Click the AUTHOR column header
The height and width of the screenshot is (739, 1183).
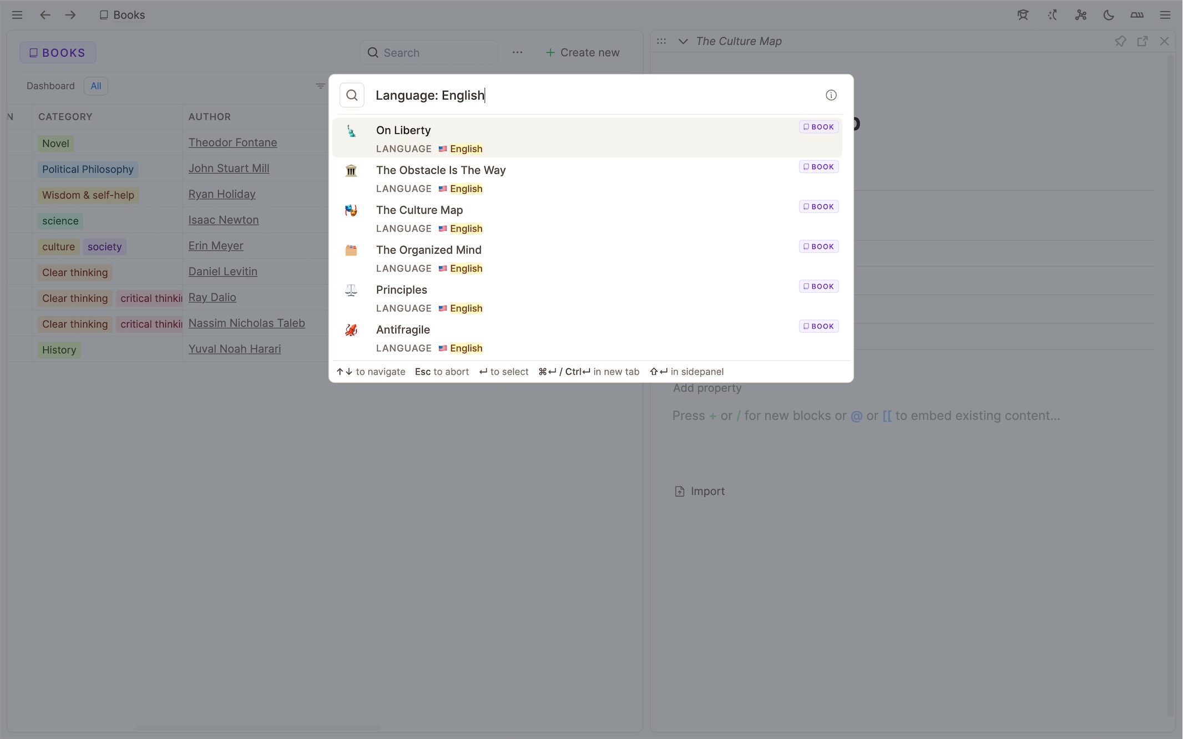tap(209, 117)
